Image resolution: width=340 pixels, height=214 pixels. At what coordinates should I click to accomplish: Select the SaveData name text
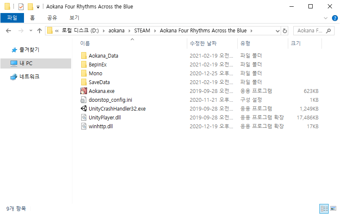tap(99, 82)
